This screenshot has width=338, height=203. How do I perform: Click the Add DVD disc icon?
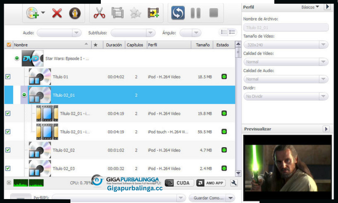(x=33, y=13)
